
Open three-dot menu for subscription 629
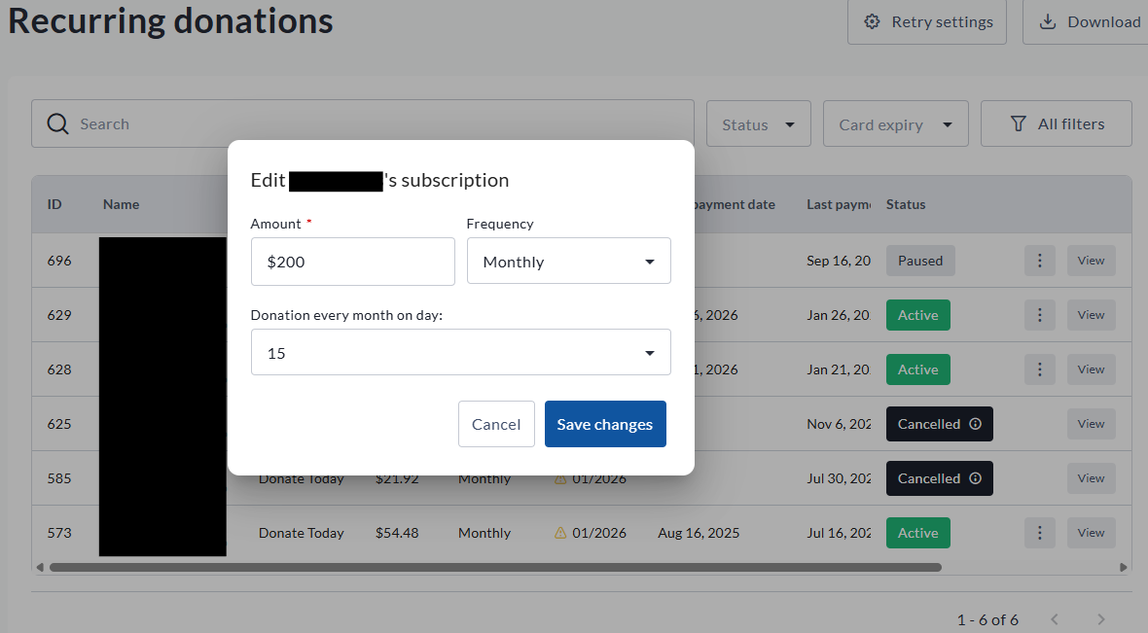coord(1039,315)
